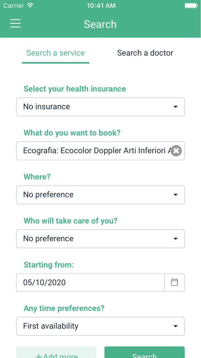Open the time preferences dropdown
This screenshot has width=201, height=358.
pyautogui.click(x=100, y=326)
